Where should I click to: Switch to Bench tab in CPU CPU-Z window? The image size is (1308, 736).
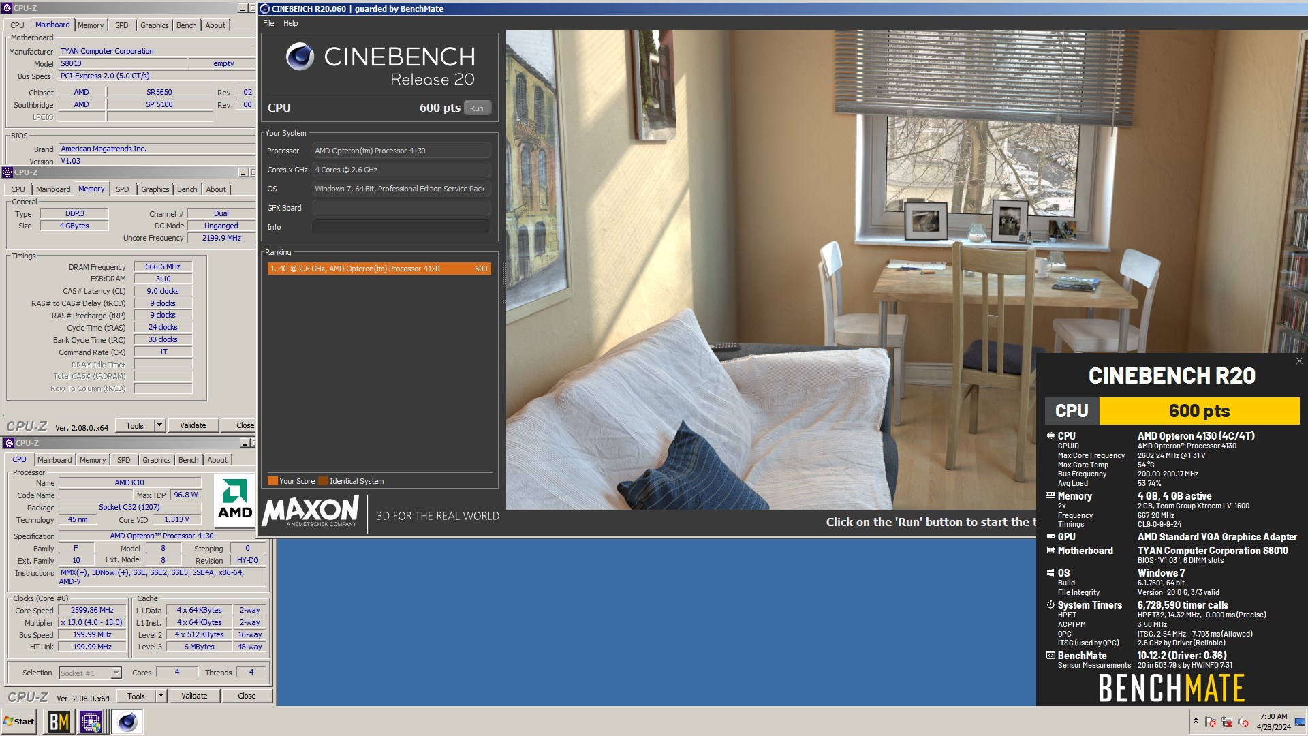(x=189, y=460)
